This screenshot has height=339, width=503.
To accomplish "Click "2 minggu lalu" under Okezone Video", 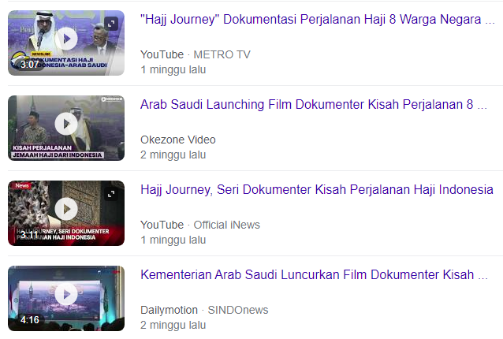I will pos(173,155).
